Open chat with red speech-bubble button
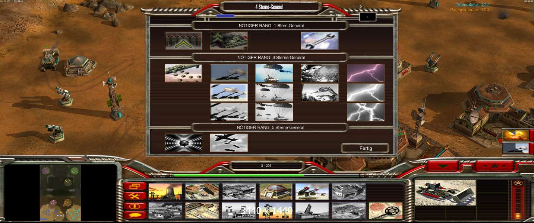Viewport: 534px width, 223px height. coord(135,215)
